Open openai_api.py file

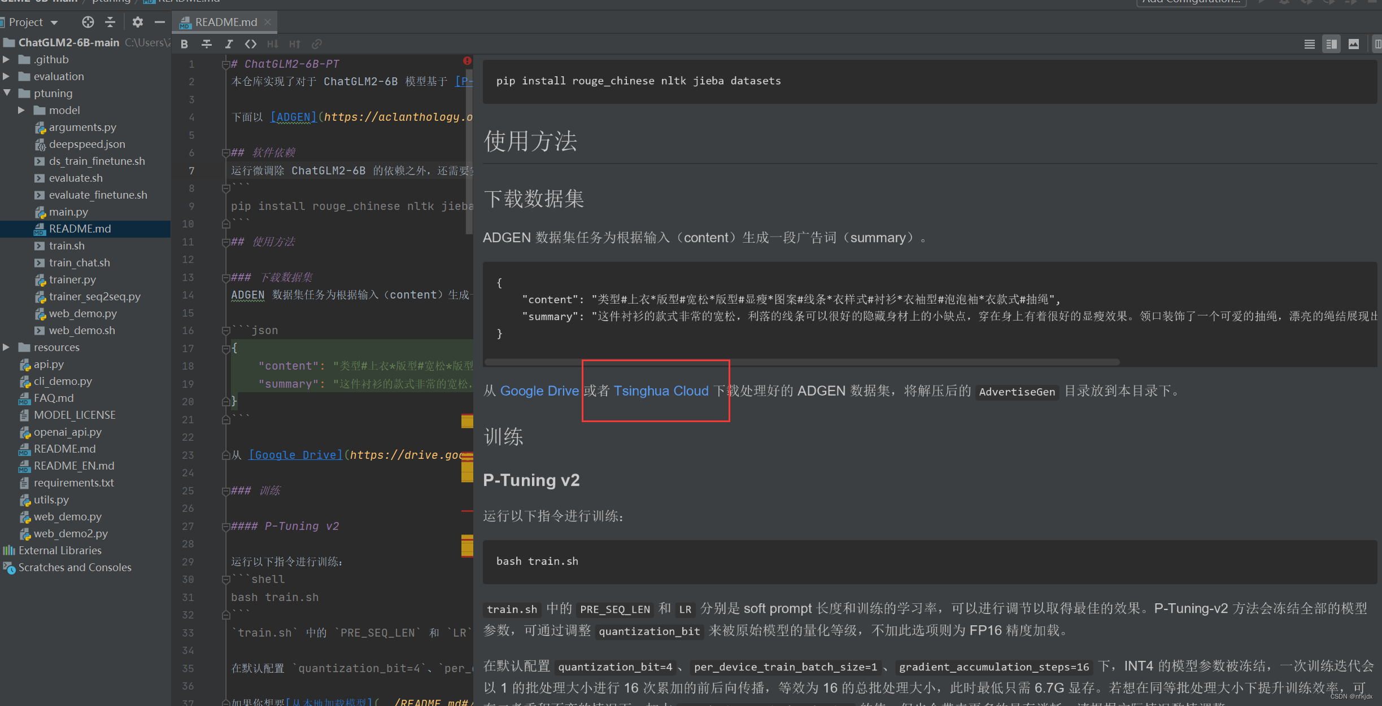[x=67, y=432]
